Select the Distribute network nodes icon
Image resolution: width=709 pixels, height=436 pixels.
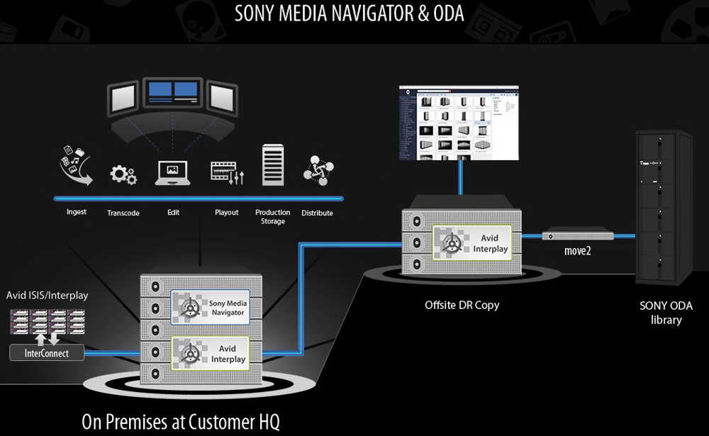pyautogui.click(x=318, y=171)
